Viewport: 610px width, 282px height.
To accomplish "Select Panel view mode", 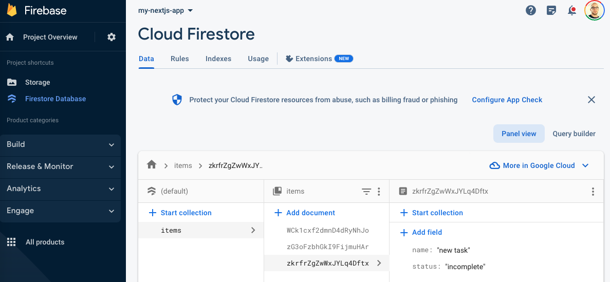I will tap(519, 134).
